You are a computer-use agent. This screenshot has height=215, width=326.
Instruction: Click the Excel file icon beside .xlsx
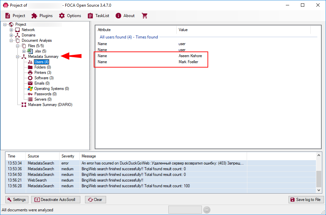30,51
